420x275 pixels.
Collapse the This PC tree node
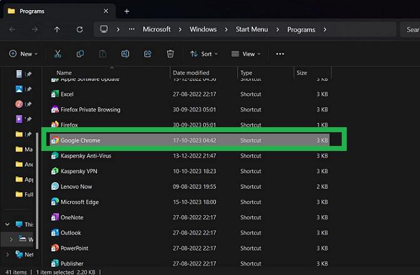point(8,224)
